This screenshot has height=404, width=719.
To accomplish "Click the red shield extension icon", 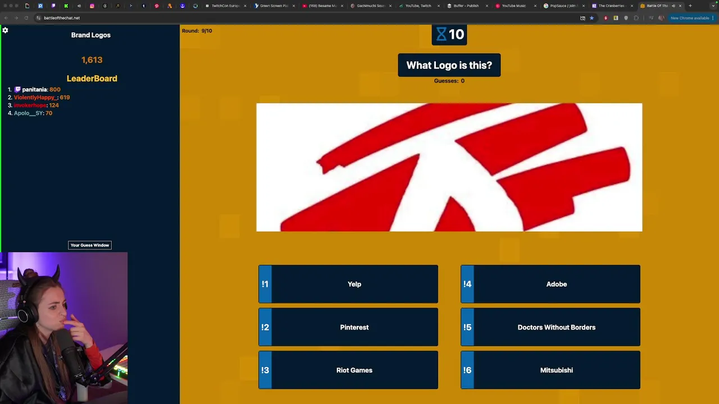I will tap(606, 18).
